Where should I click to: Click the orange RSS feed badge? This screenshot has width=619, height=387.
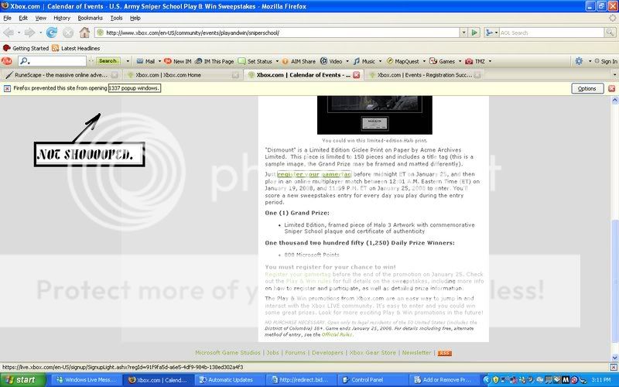(444, 353)
